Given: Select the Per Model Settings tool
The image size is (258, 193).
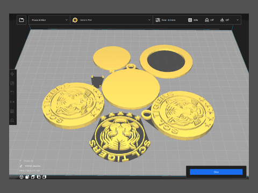Looking at the screenshot, I should (12, 111).
